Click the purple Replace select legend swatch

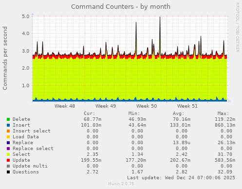pos(8,149)
